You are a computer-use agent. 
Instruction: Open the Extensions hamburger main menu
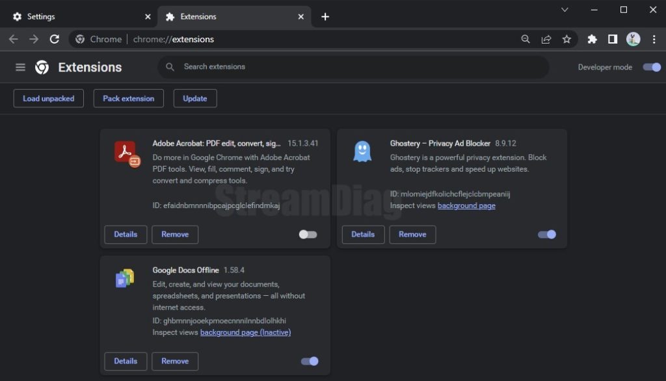click(x=20, y=67)
